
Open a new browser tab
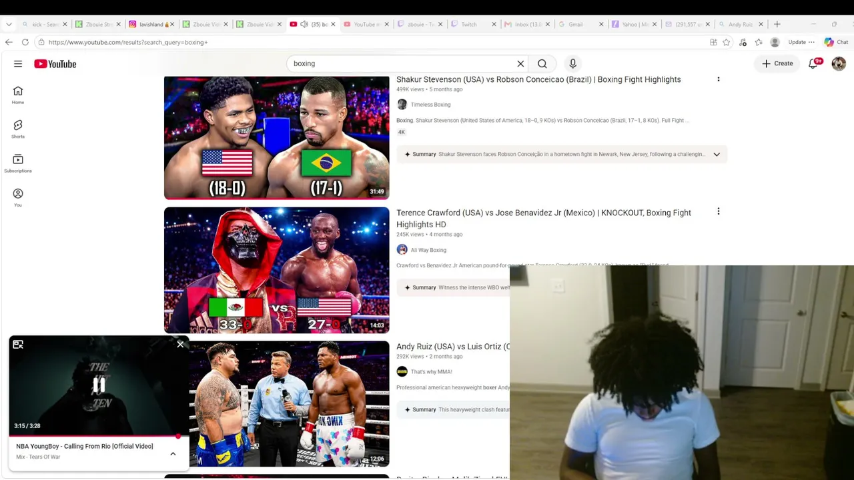(777, 24)
